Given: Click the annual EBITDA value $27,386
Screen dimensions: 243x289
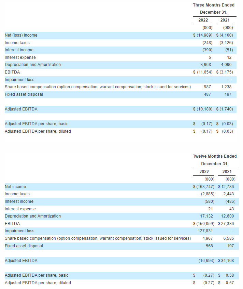Looking at the screenshot, I should tap(226, 223).
